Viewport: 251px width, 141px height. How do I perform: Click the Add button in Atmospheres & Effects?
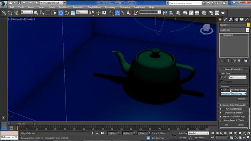[226, 125]
